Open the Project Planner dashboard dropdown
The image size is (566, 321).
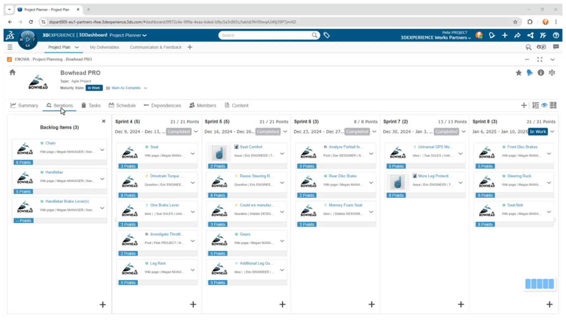(x=128, y=35)
